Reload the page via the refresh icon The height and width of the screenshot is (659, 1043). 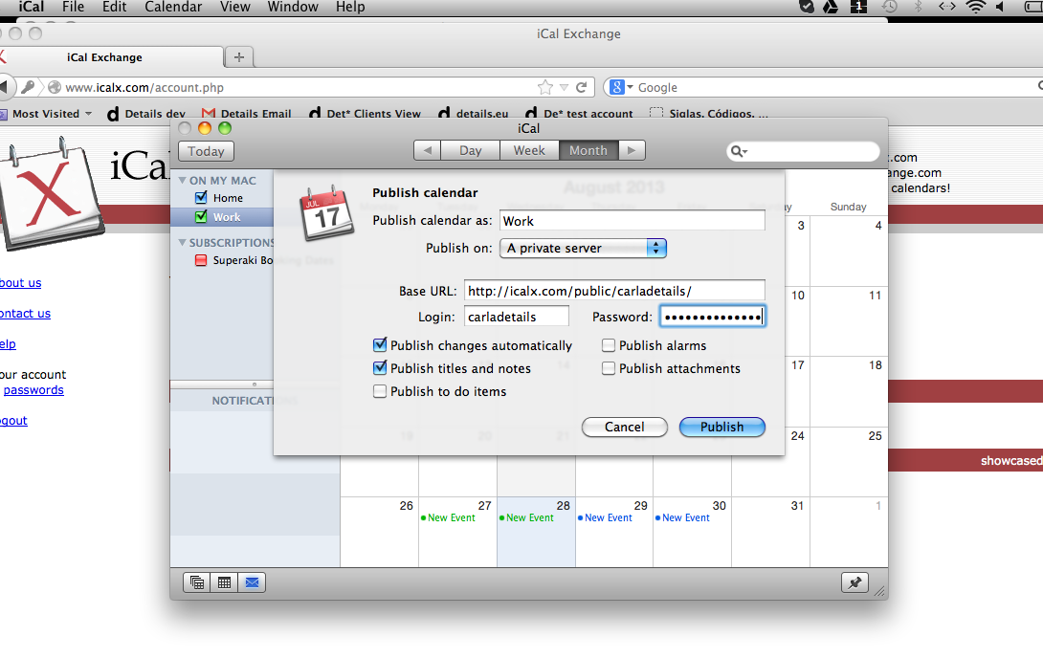click(x=582, y=87)
